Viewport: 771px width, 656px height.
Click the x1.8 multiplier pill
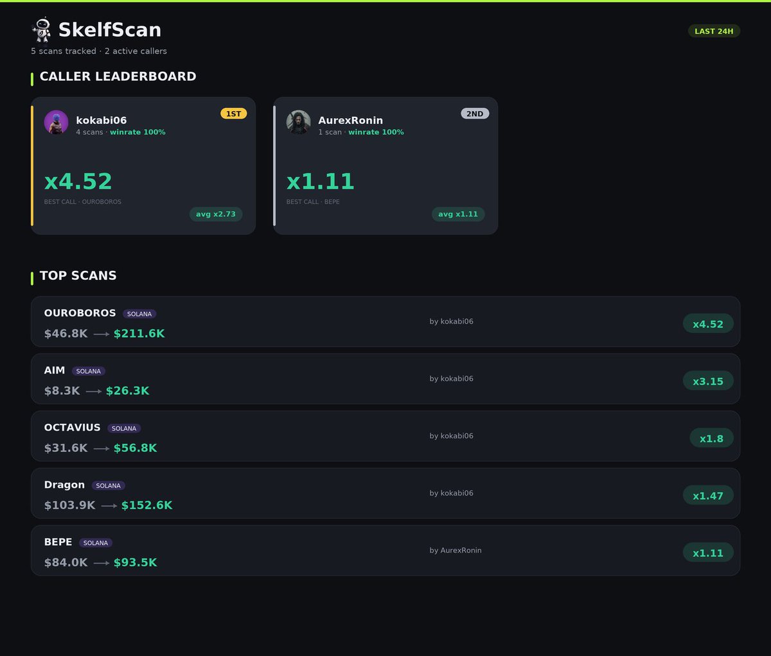pos(711,438)
